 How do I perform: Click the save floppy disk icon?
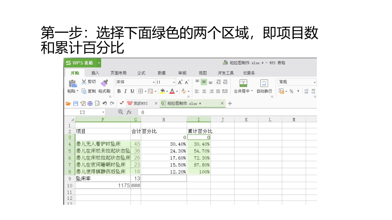pos(76,103)
